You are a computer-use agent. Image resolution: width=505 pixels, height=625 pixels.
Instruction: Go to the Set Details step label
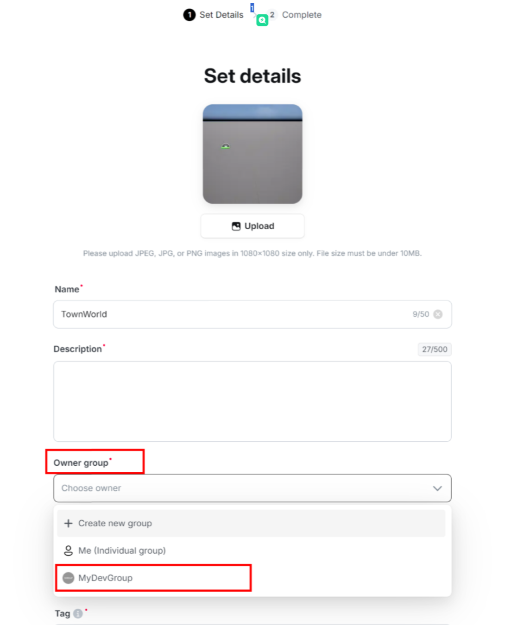click(x=221, y=15)
